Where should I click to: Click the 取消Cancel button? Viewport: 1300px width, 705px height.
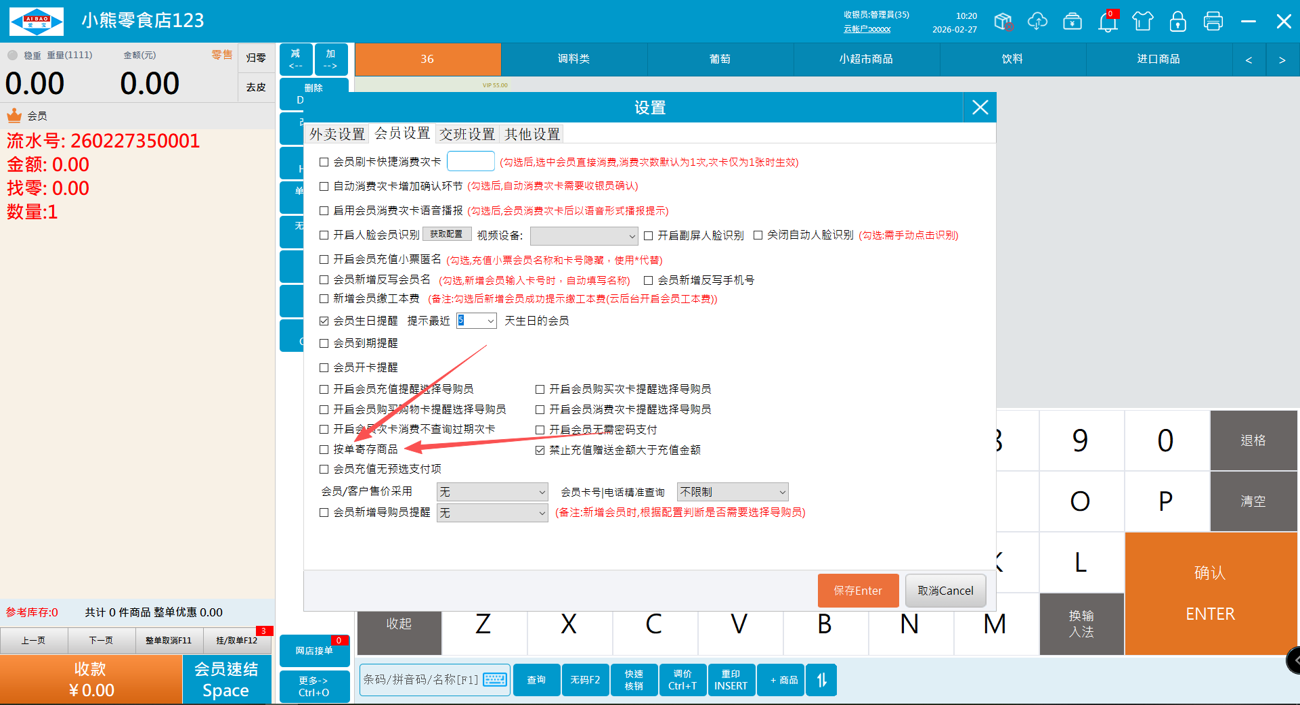[x=945, y=591]
